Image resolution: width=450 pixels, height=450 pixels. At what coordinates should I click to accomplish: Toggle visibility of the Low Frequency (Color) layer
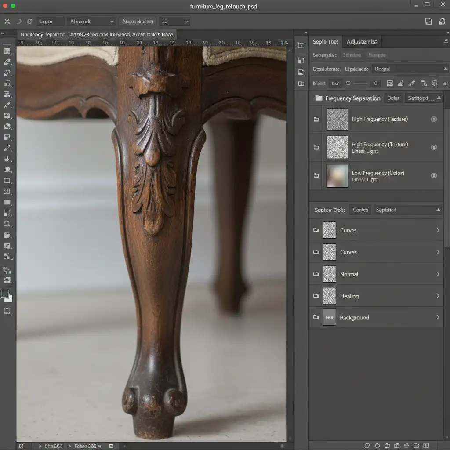[x=434, y=176]
